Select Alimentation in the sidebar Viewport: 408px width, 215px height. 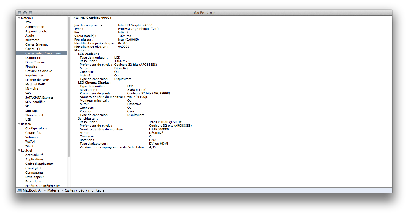point(35,27)
